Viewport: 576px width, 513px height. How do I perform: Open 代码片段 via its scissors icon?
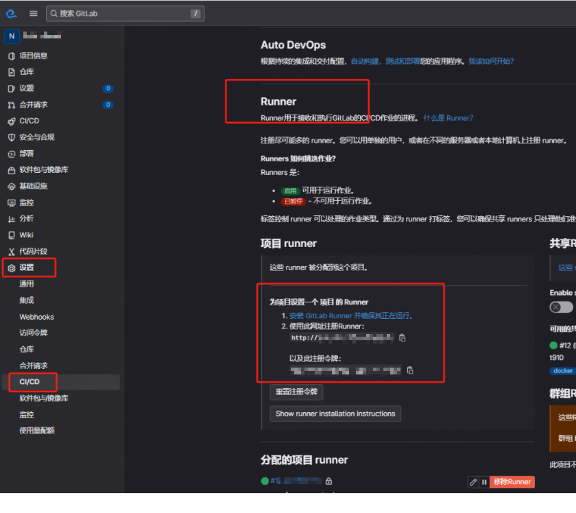12,252
